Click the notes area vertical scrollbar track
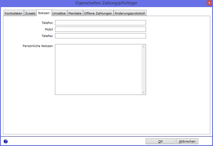Viewport: 213px width, 146px height. click(143, 70)
